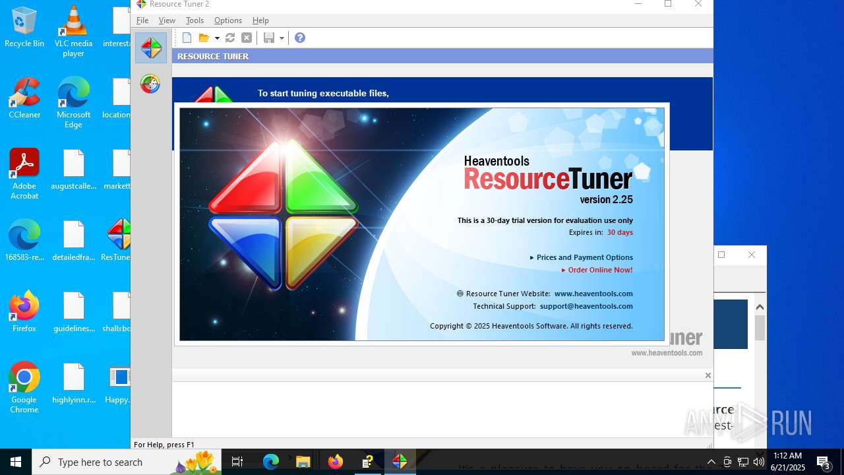
Task: Click support@heaventools.com email link
Action: (x=586, y=306)
